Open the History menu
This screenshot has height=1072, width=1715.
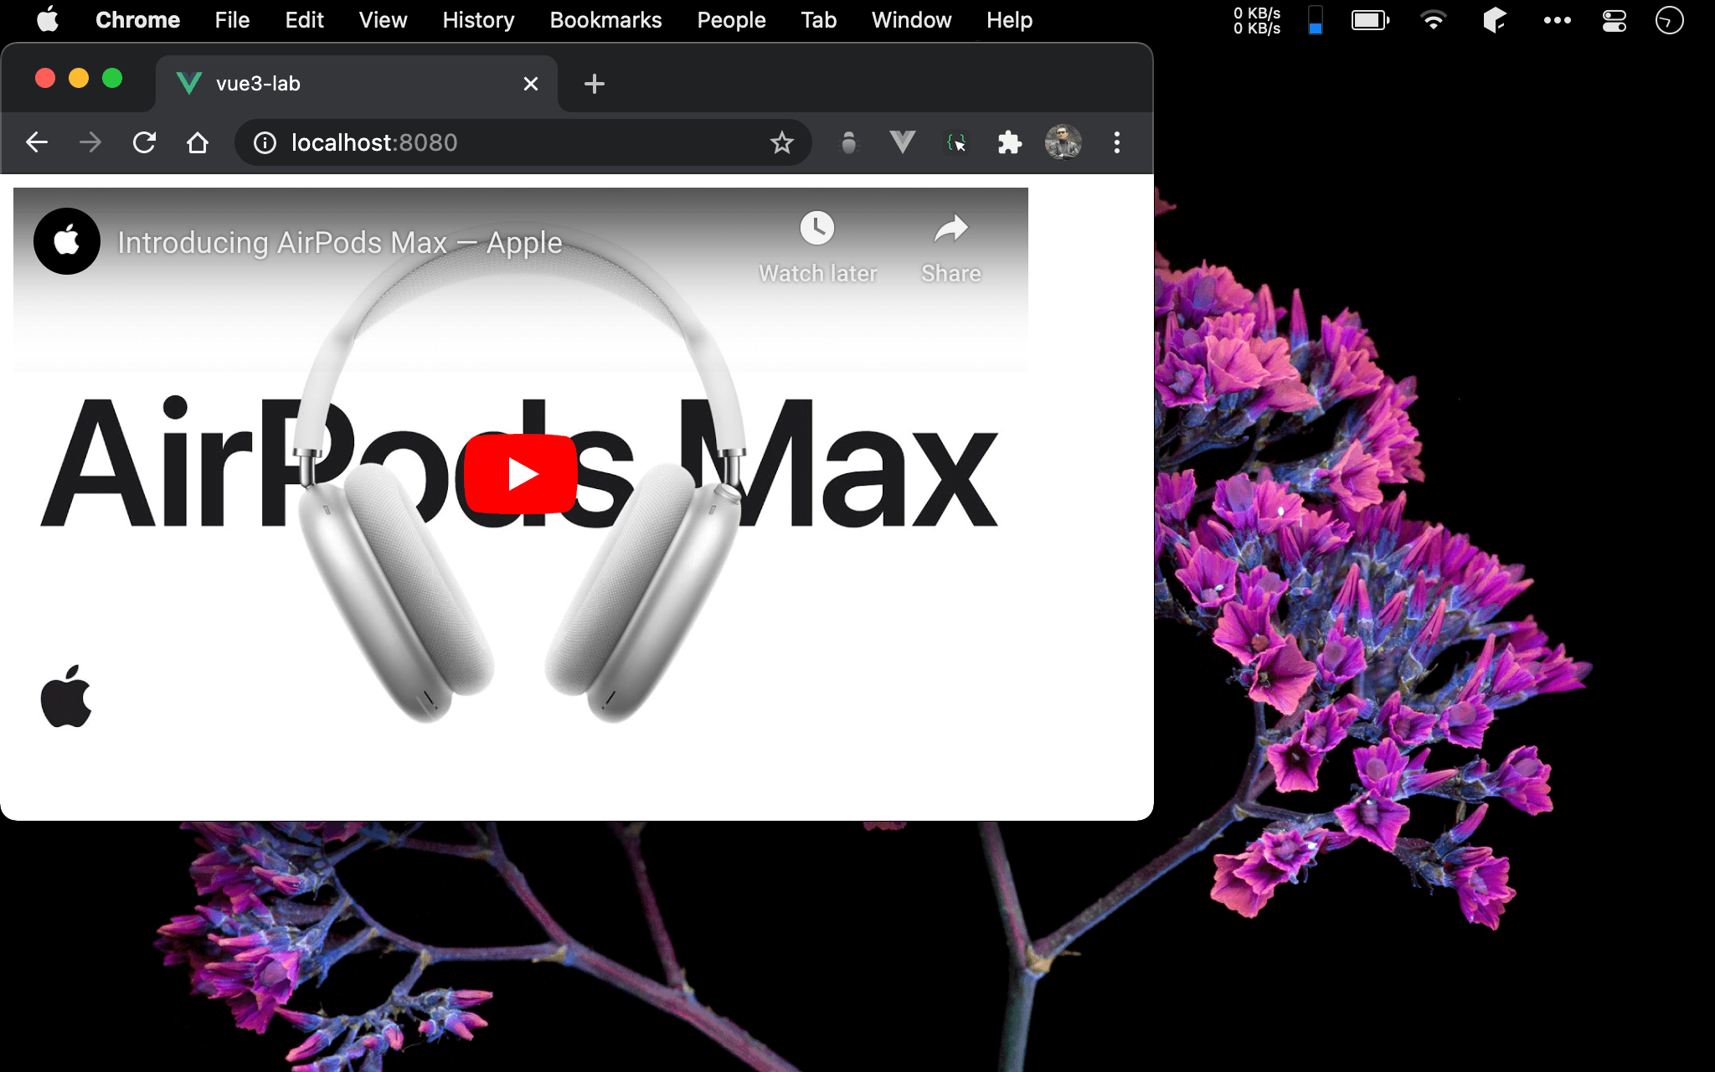point(478,20)
